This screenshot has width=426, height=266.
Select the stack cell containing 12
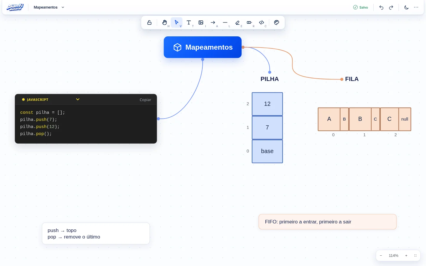pos(267,104)
